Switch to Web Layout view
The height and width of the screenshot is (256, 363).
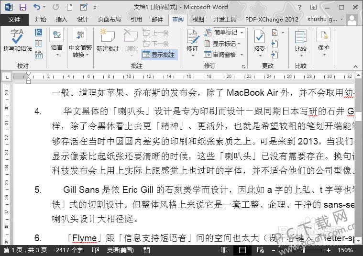click(261, 250)
